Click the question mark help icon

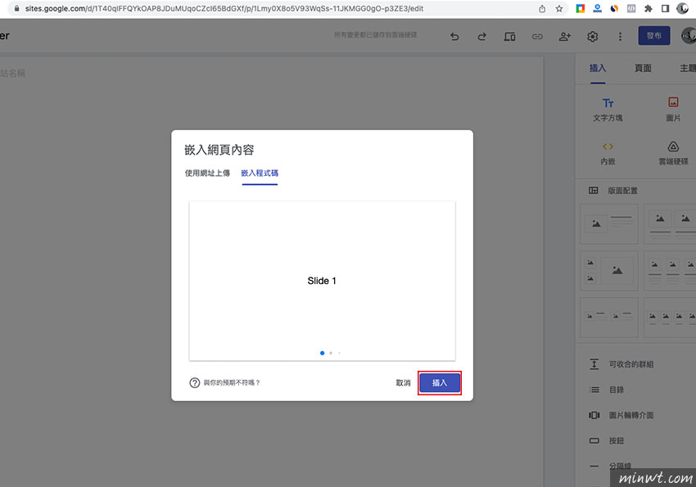point(194,383)
